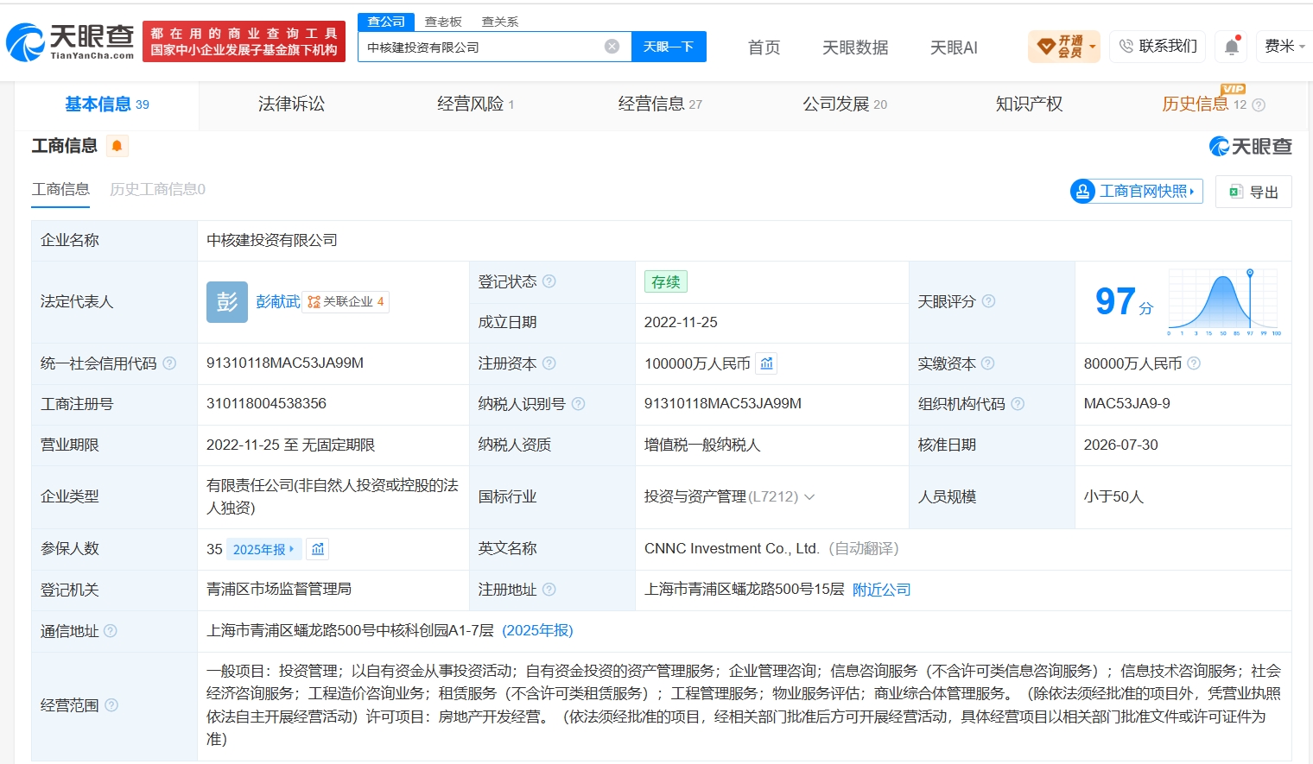
Task: Select registration number 310118004538356
Action: pos(266,404)
